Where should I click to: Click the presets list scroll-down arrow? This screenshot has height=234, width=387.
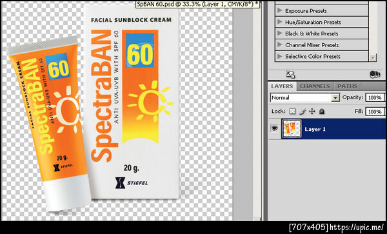click(373, 58)
